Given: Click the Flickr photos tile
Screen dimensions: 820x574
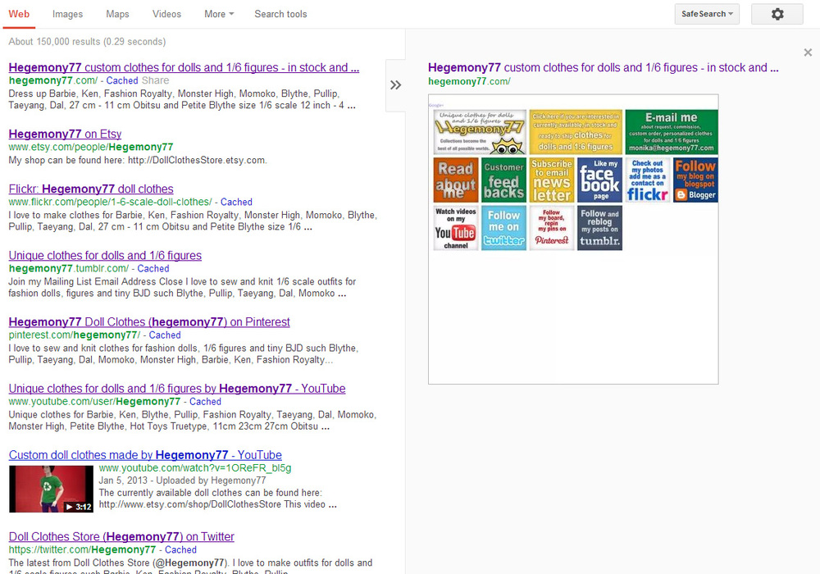Looking at the screenshot, I should pyautogui.click(x=648, y=180).
